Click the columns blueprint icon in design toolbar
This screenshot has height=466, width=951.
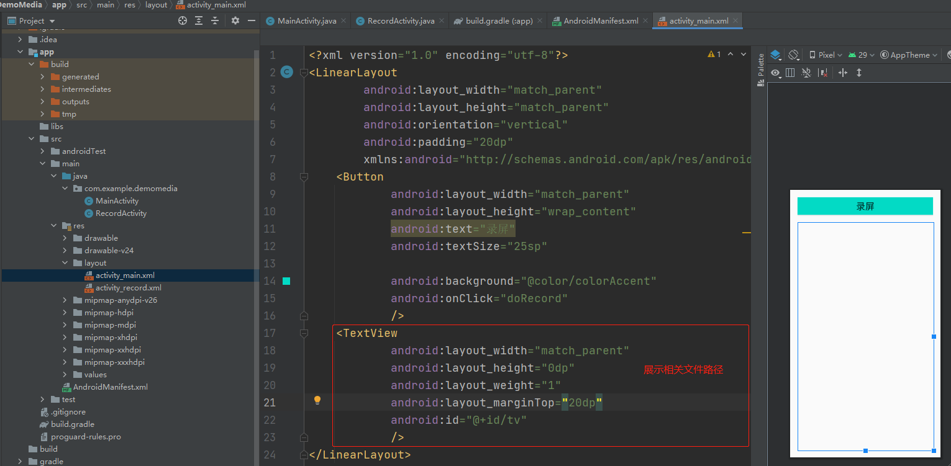790,73
